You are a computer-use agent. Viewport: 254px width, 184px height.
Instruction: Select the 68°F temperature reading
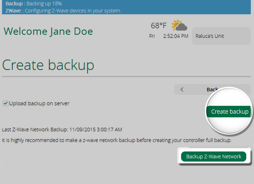159,26
